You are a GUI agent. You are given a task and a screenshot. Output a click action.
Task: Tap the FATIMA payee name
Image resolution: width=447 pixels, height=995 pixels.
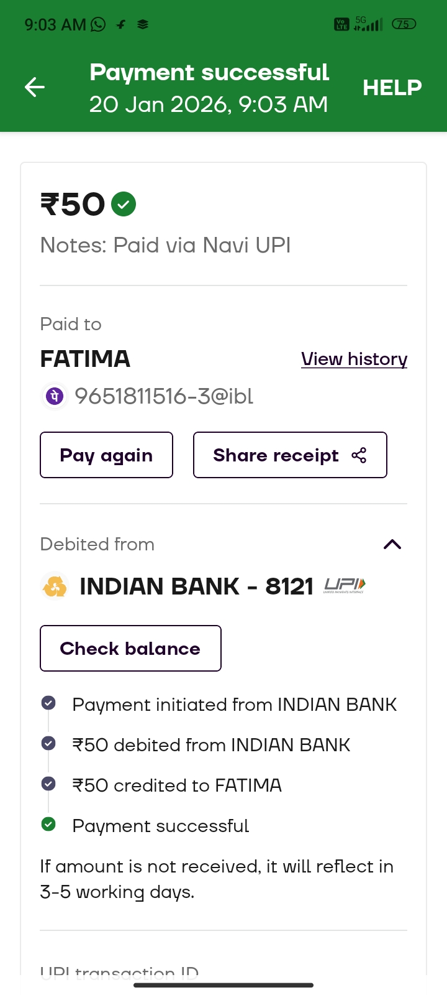[85, 359]
